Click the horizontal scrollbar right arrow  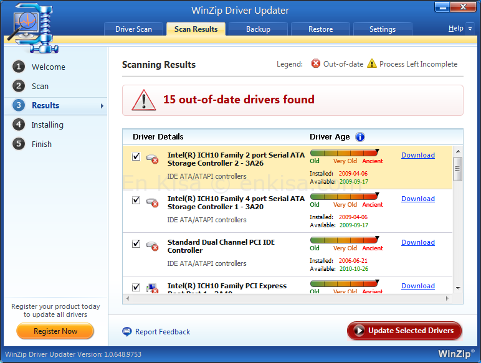(x=447, y=298)
